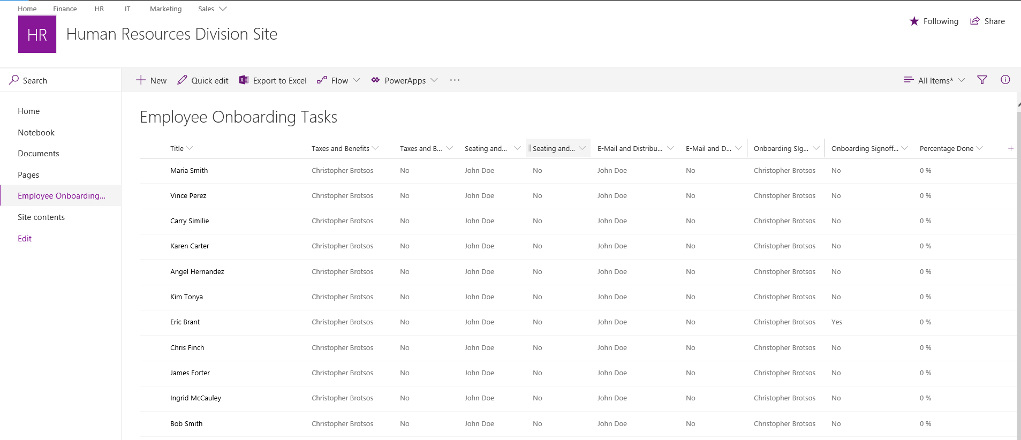Image resolution: width=1021 pixels, height=440 pixels.
Task: Click the Share arrow icon
Action: tap(975, 21)
